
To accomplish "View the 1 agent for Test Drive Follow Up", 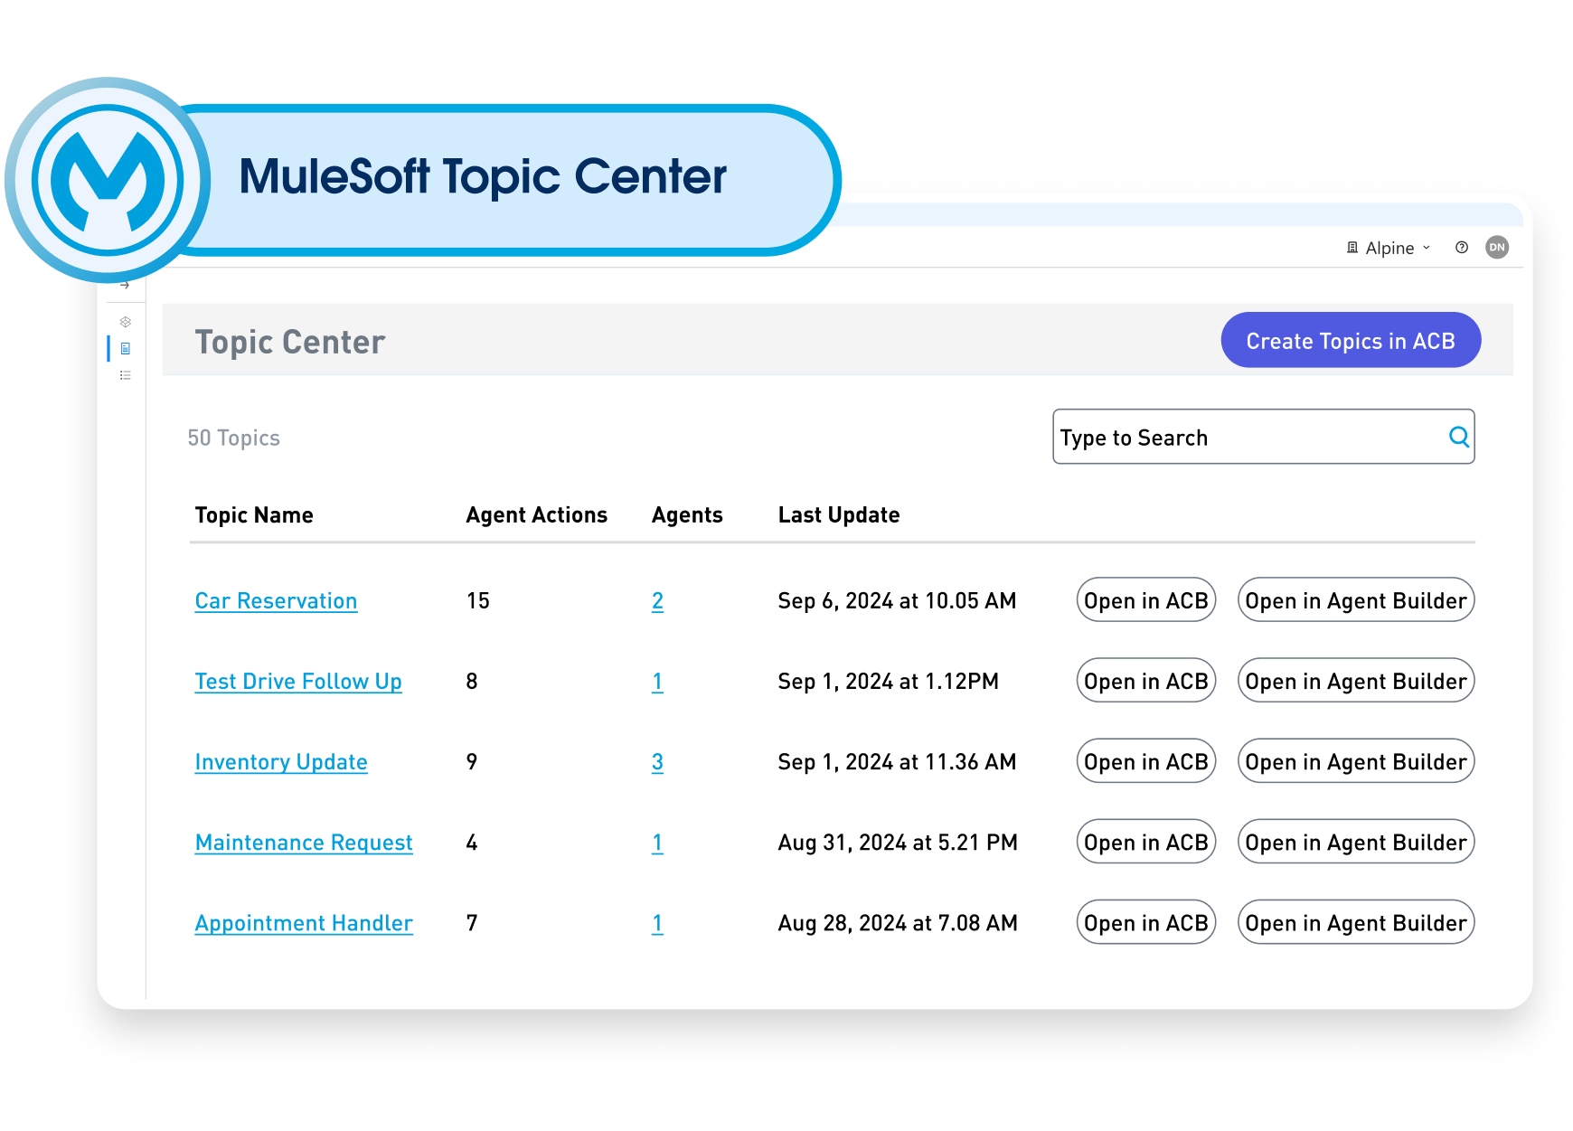I will [657, 682].
